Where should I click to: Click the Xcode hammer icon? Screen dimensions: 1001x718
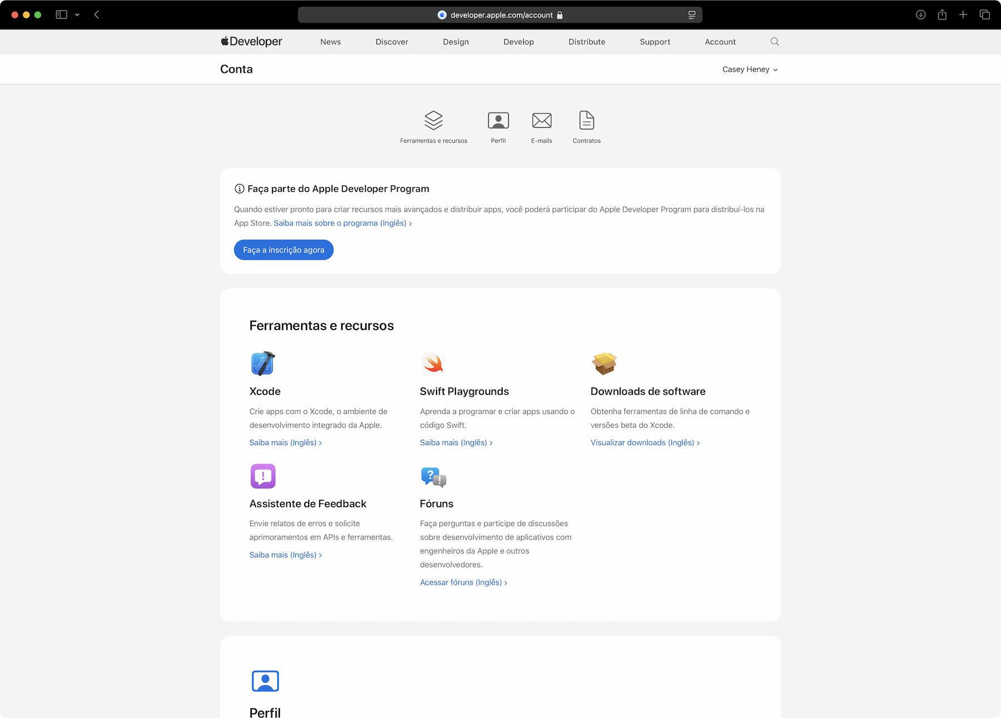(x=263, y=363)
